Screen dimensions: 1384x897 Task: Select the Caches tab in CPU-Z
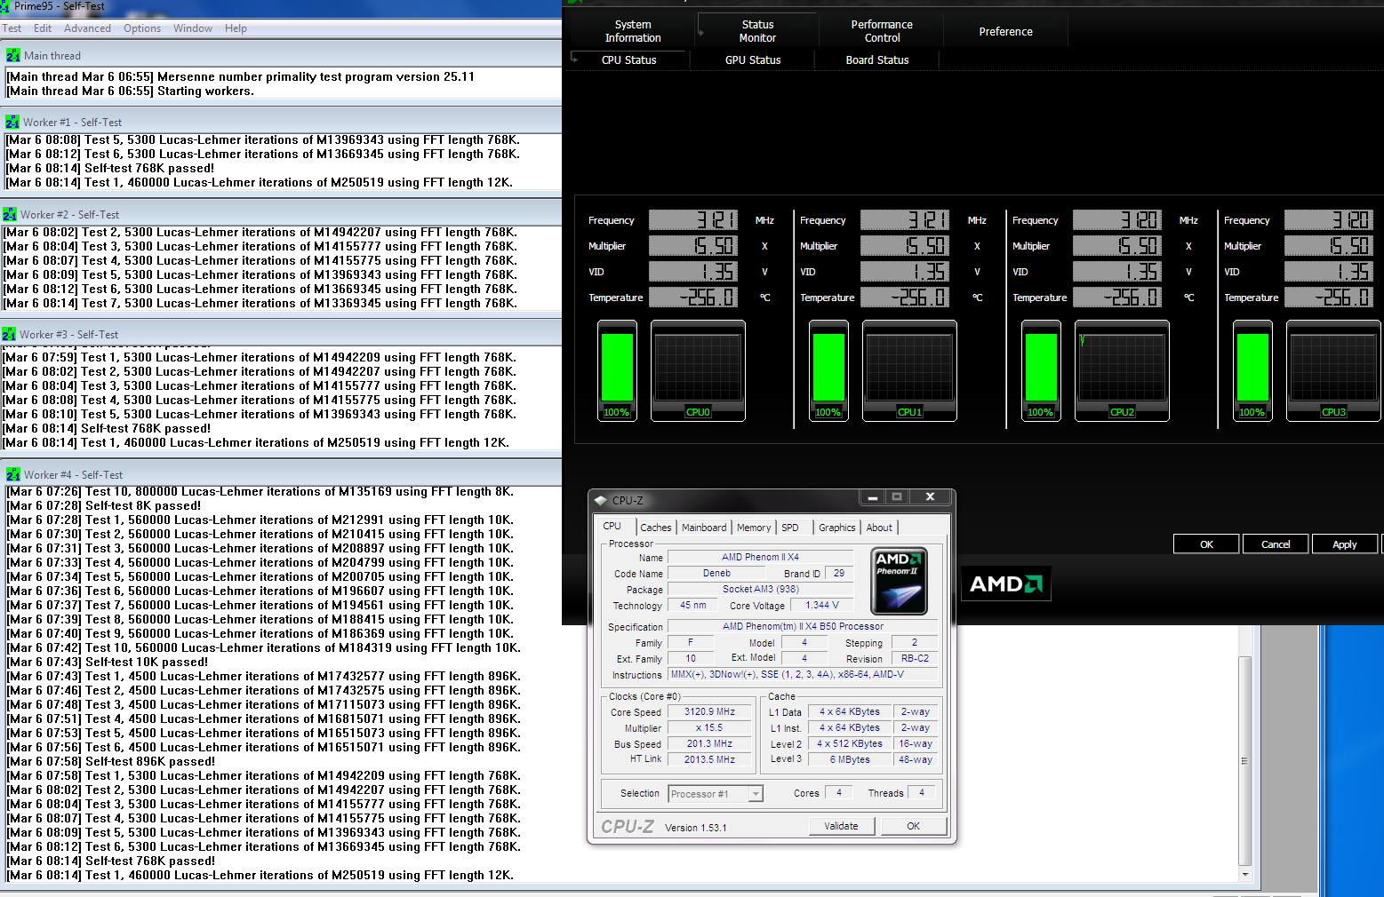click(656, 528)
